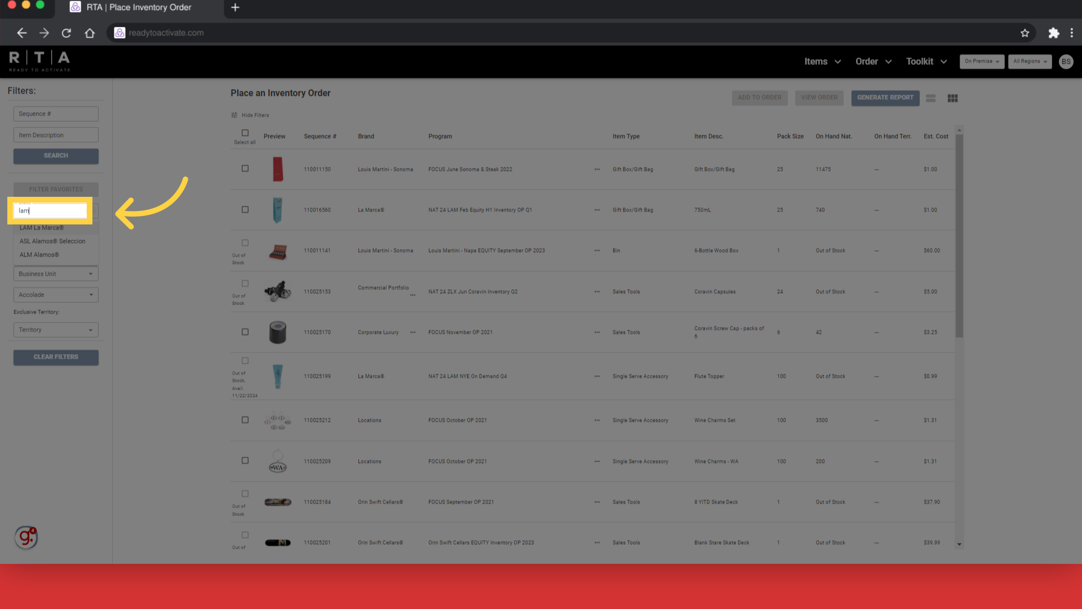Open ellipsis after Corporate Luxury brand

[x=413, y=332]
